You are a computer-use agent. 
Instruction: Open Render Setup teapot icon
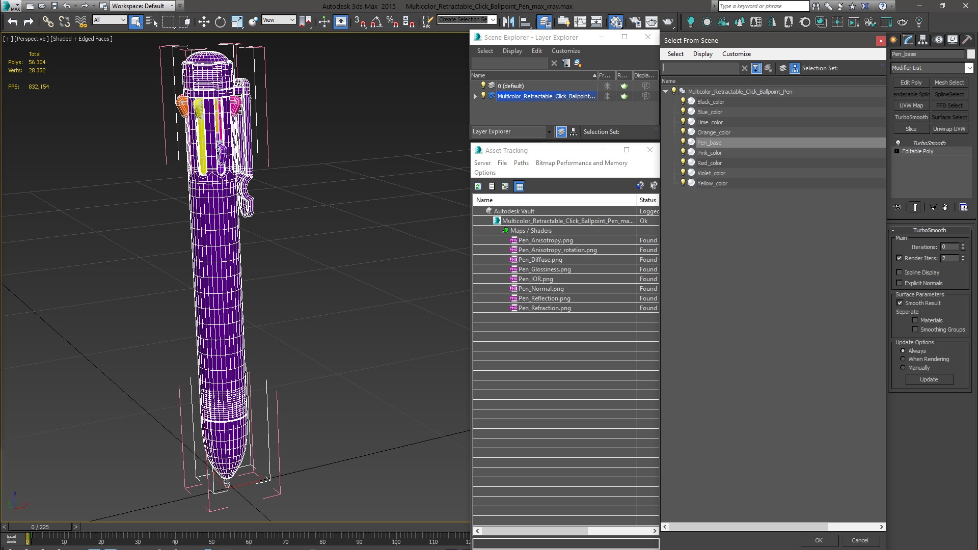coord(635,21)
